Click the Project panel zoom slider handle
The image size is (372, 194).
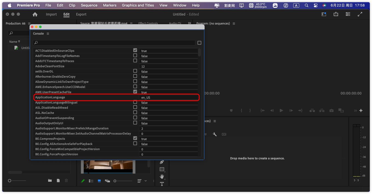pyautogui.click(x=10, y=181)
